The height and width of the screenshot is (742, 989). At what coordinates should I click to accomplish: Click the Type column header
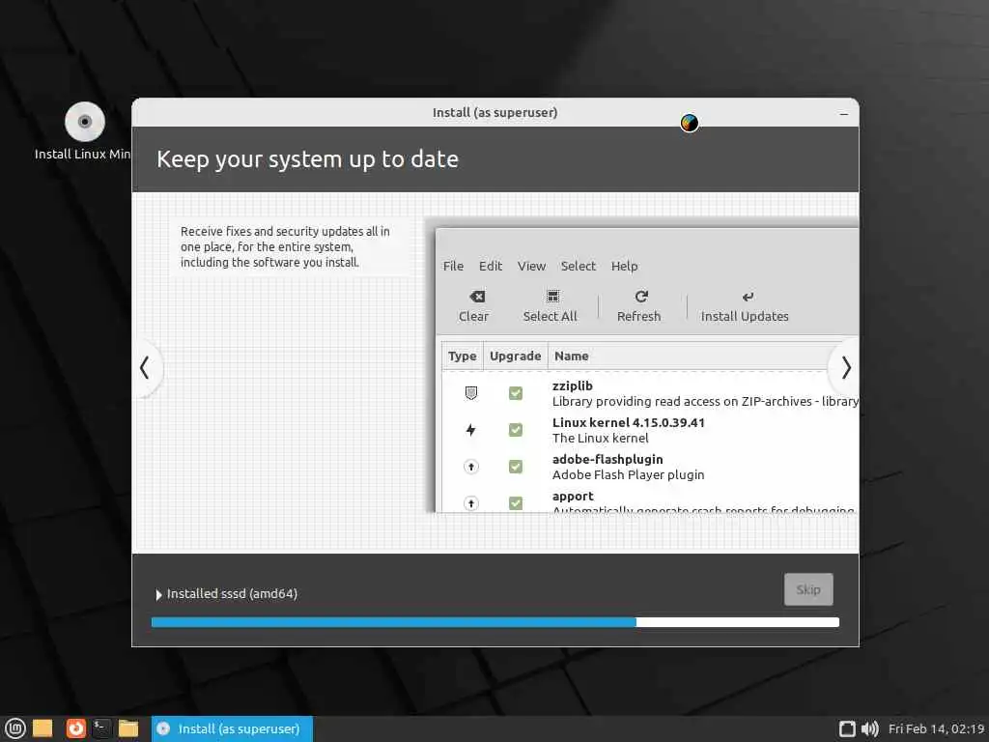(x=462, y=356)
